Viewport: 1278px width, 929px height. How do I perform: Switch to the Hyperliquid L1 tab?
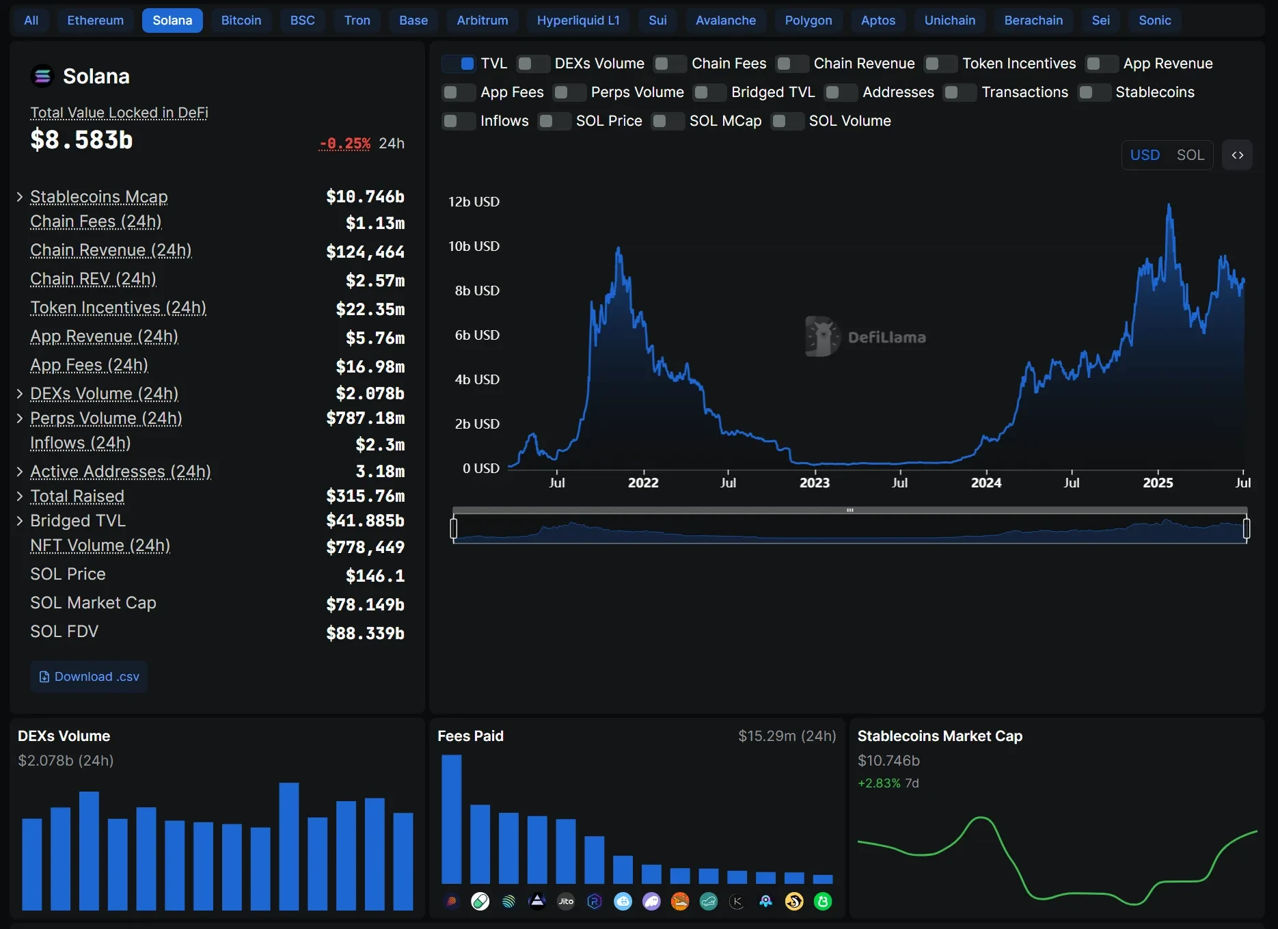[578, 21]
